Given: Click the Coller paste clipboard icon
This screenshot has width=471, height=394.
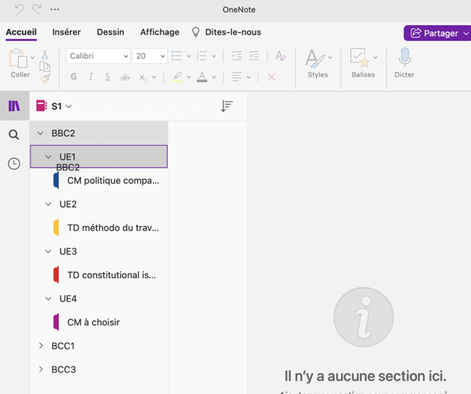Looking at the screenshot, I should tap(18, 58).
